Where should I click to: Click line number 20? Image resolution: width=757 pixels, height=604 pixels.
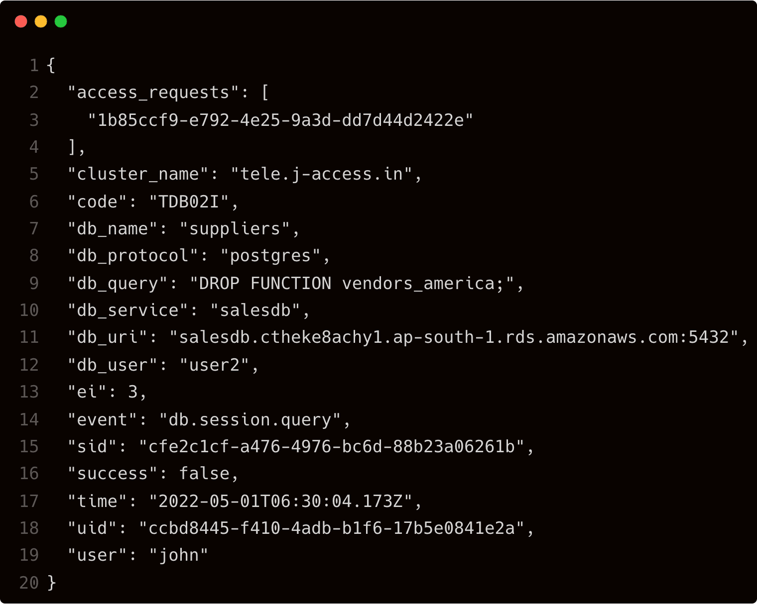(x=29, y=583)
